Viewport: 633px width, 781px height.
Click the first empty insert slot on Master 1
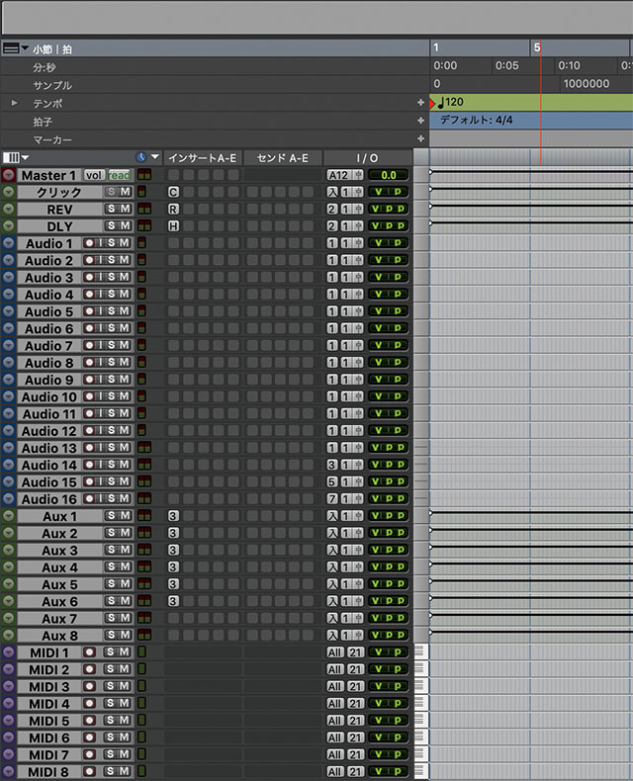pyautogui.click(x=173, y=175)
